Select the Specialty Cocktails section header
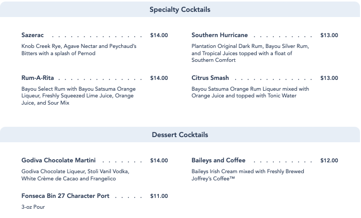Image resolution: width=361 pixels, height=218 pixels. [180, 9]
